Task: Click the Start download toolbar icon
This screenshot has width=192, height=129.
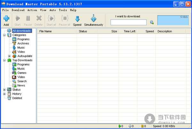Action: 18,18
